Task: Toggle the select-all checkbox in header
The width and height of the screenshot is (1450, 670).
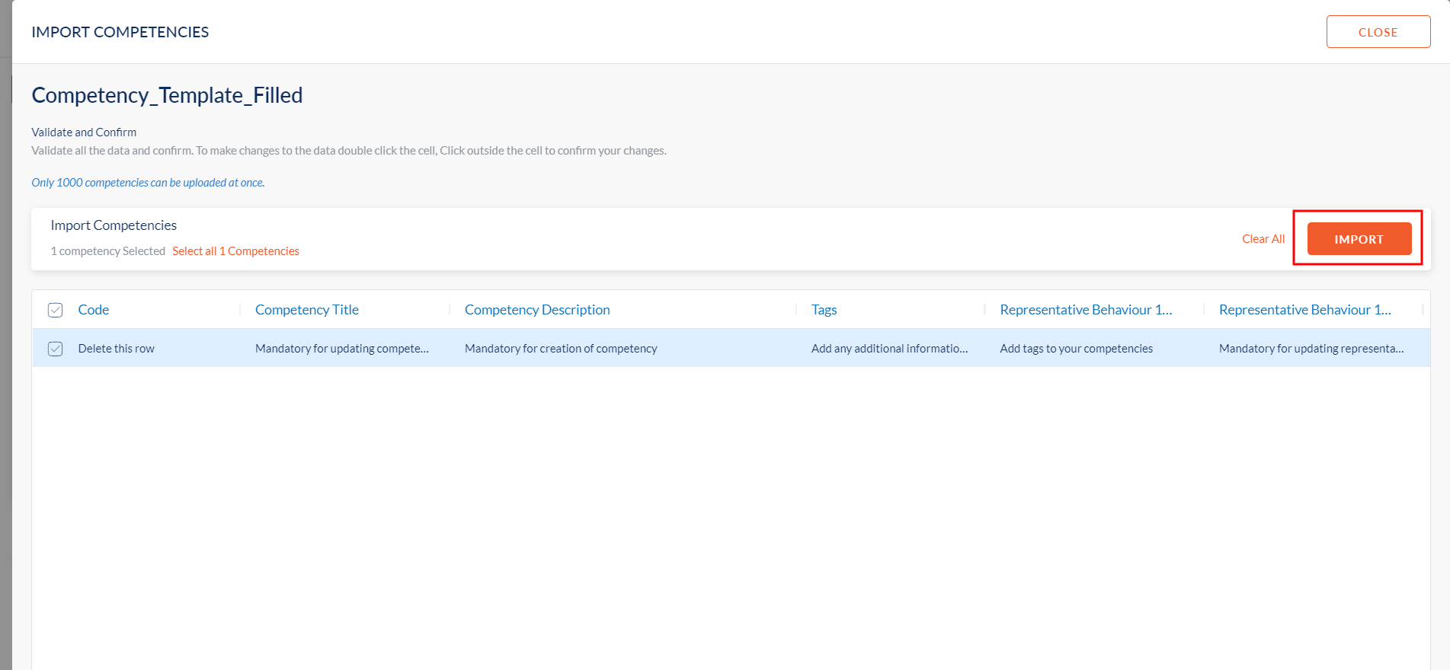Action: pyautogui.click(x=56, y=310)
